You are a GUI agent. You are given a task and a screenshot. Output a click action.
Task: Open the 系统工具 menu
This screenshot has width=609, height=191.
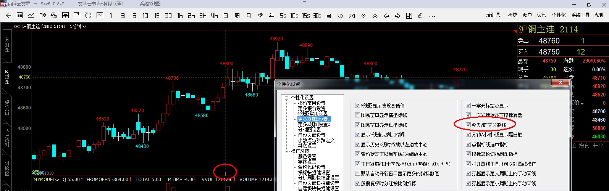click(580, 15)
